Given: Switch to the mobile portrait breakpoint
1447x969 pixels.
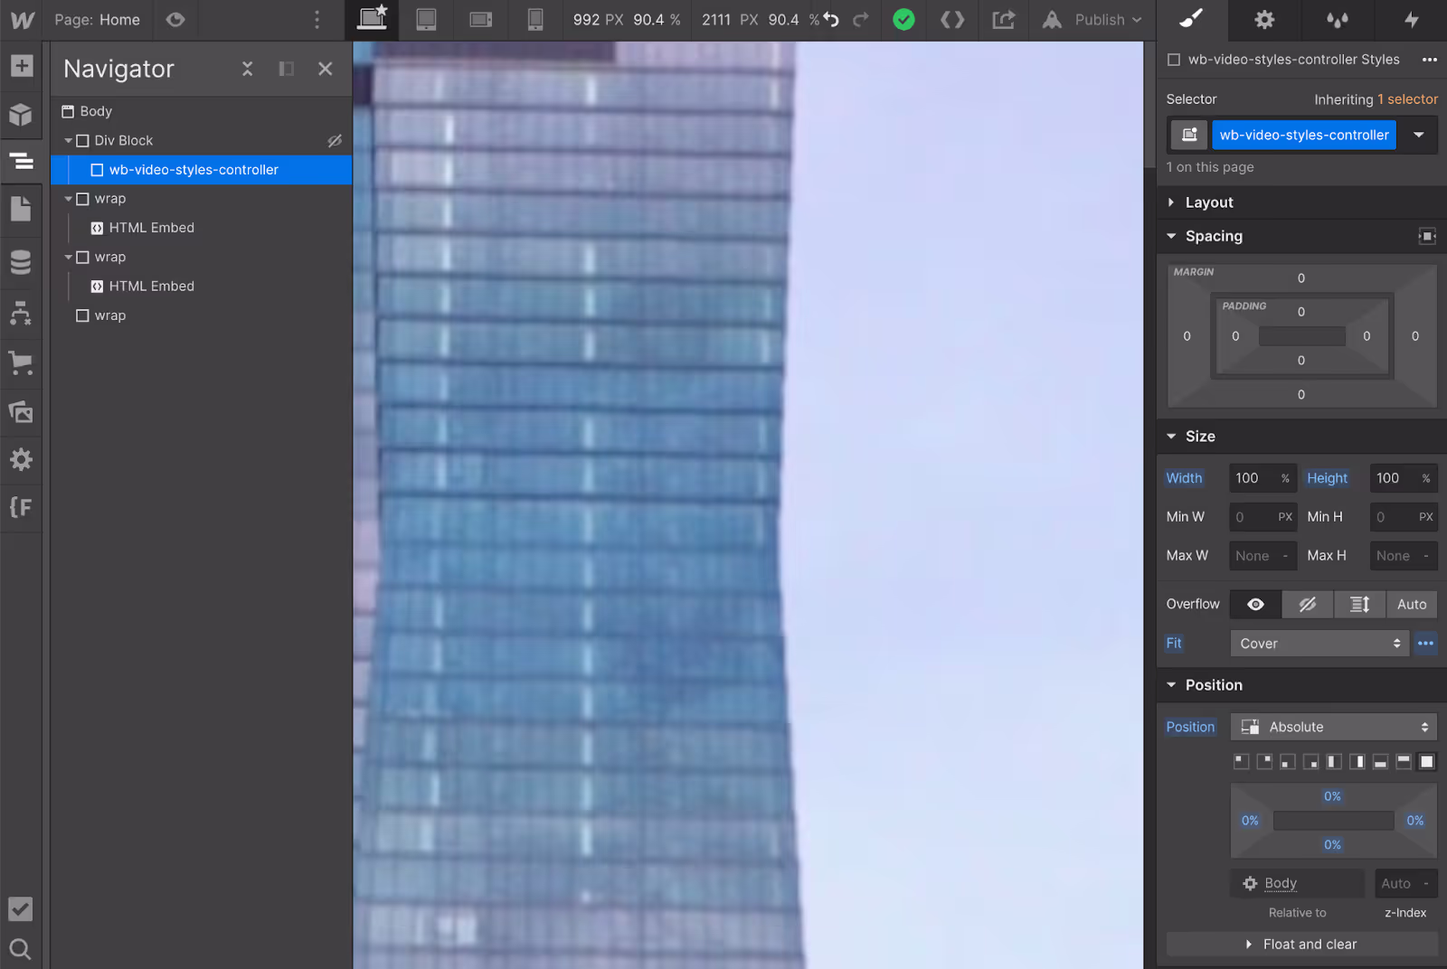Looking at the screenshot, I should pyautogui.click(x=535, y=20).
